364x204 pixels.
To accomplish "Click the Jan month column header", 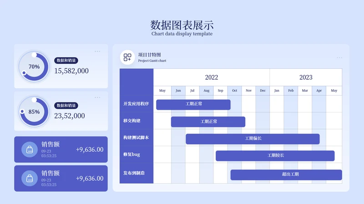I will click(277, 90).
